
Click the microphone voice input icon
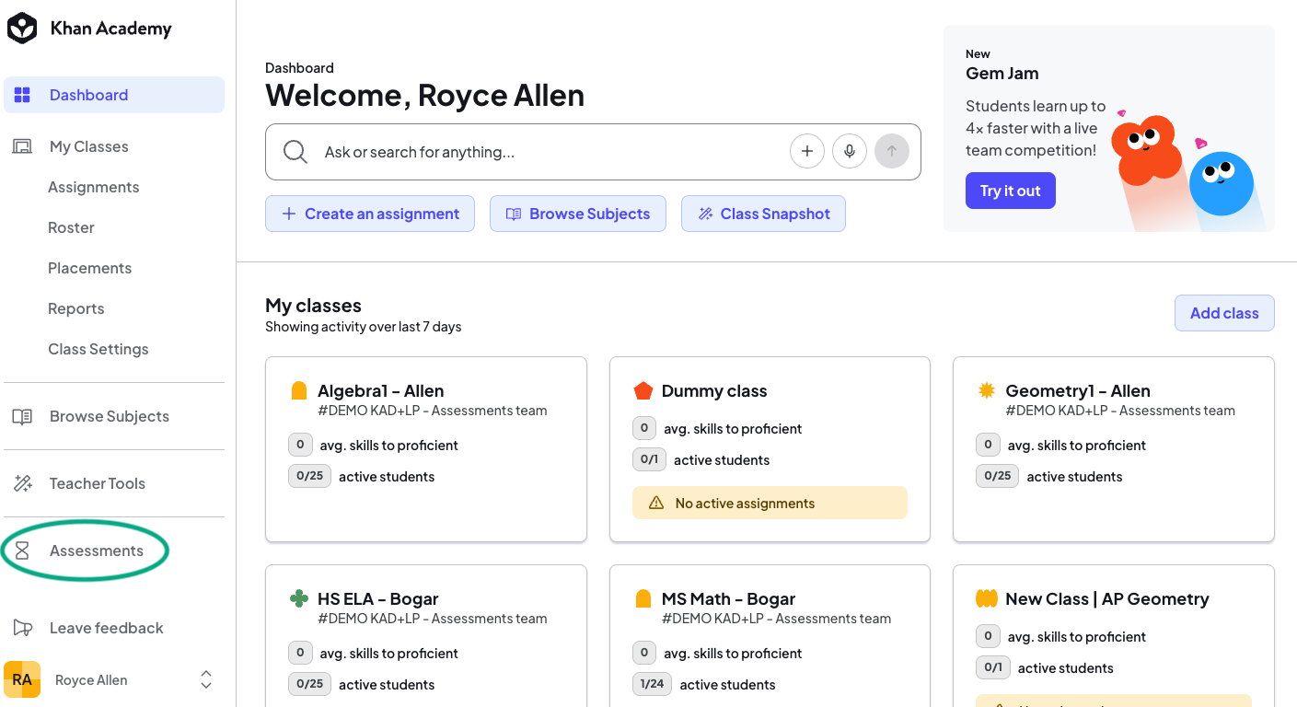point(850,151)
